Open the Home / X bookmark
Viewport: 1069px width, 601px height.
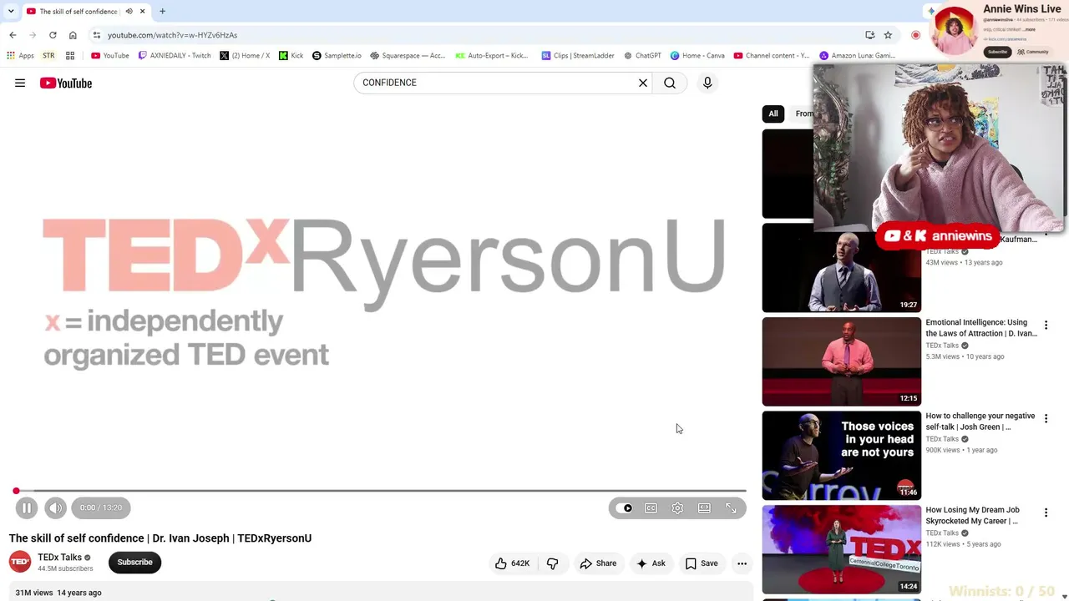tap(245, 56)
